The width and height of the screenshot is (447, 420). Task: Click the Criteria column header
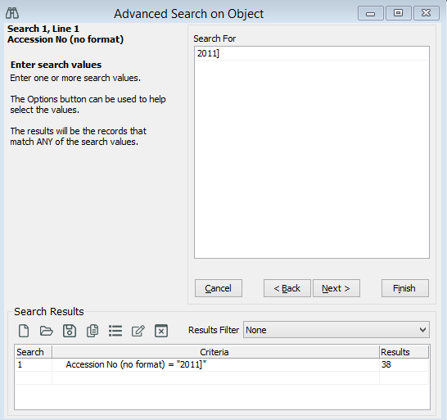(215, 352)
